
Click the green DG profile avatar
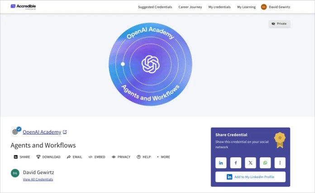pos(15,173)
